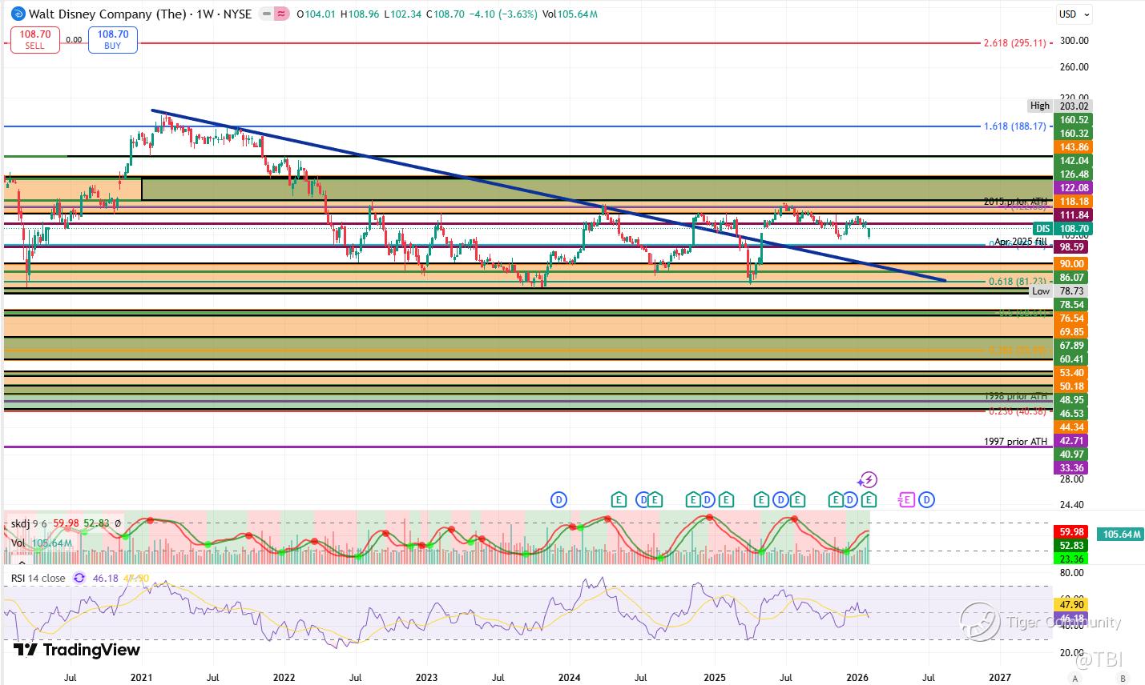Click the 23.36 green axis label

(1071, 559)
